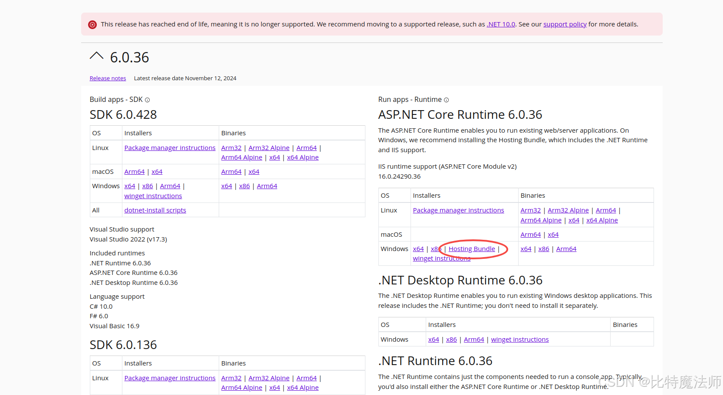Download SDK 6.0.428 Windows x64 installer
Screen dimensions: 723x395
click(130, 186)
